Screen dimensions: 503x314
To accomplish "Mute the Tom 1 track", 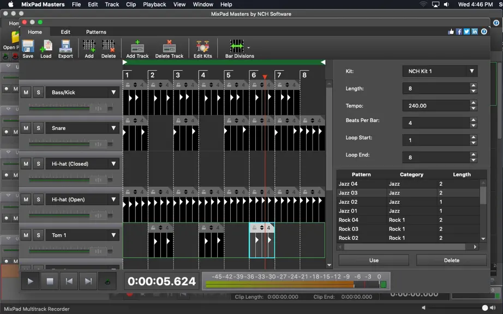I will 26,235.
